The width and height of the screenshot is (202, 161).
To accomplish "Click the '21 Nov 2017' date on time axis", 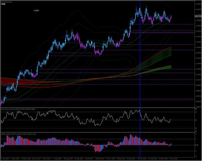I will tap(111, 159).
